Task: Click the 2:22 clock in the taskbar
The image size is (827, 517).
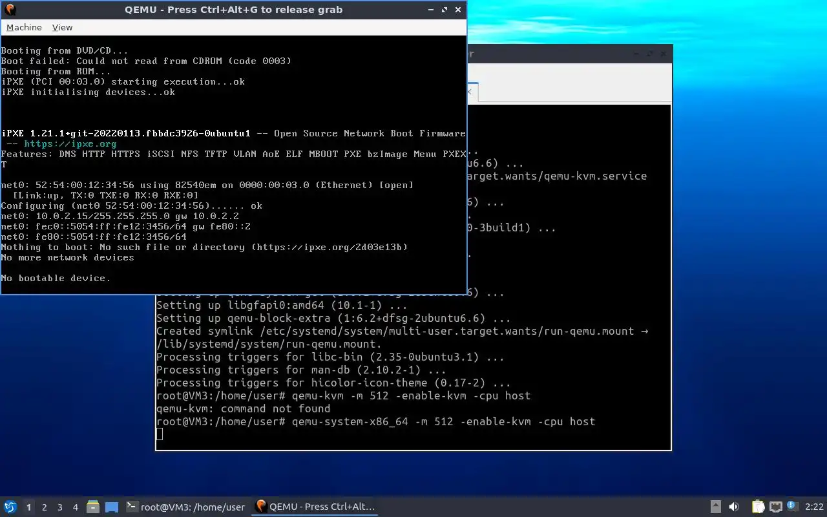Action: pyautogui.click(x=814, y=507)
